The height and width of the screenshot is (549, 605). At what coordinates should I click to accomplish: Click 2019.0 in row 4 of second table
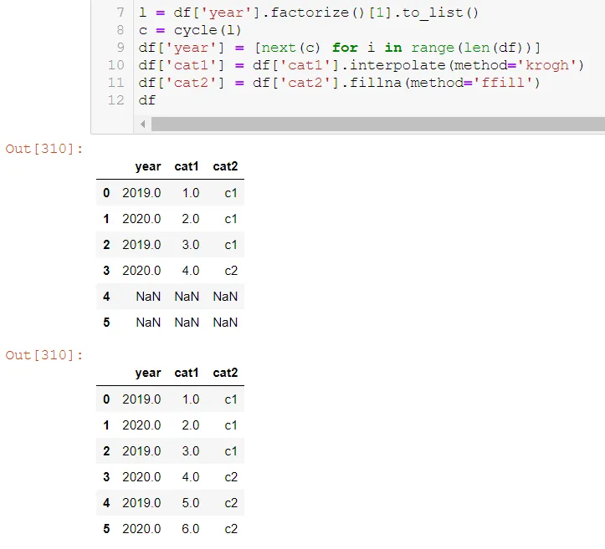[141, 503]
